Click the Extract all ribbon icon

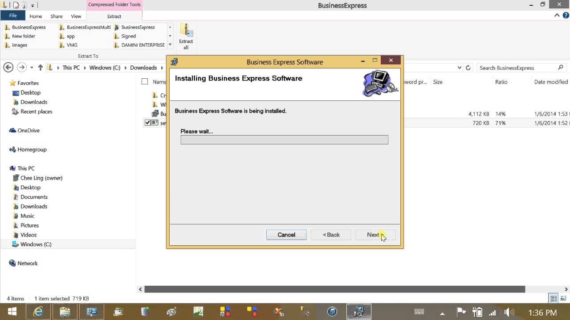[x=186, y=37]
